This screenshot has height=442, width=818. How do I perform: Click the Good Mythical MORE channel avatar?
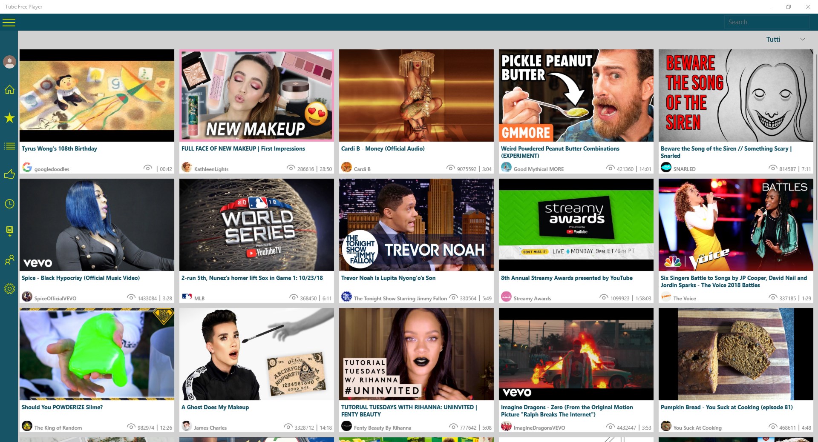[x=506, y=167]
